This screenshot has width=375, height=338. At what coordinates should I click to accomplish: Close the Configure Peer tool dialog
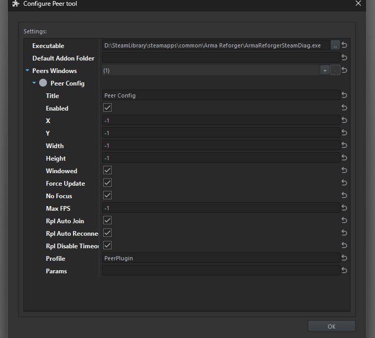click(358, 3)
